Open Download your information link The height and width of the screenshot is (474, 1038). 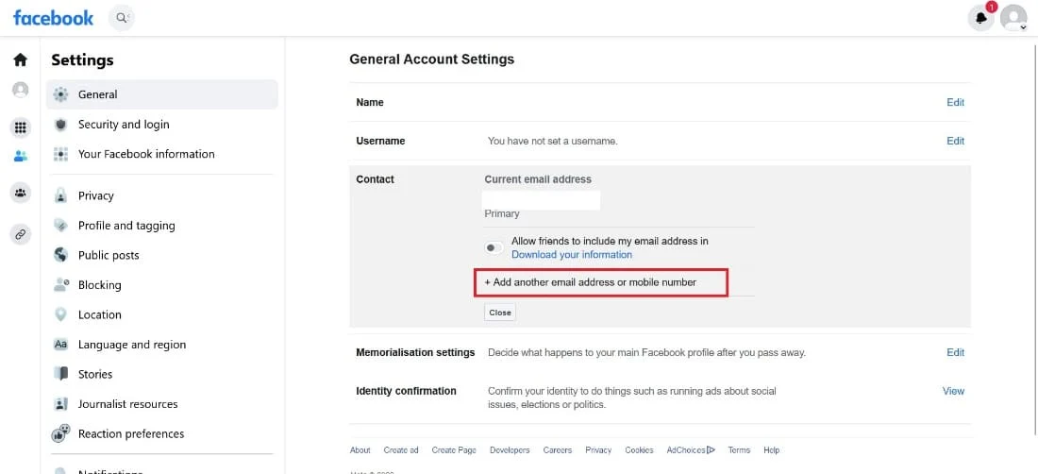571,254
